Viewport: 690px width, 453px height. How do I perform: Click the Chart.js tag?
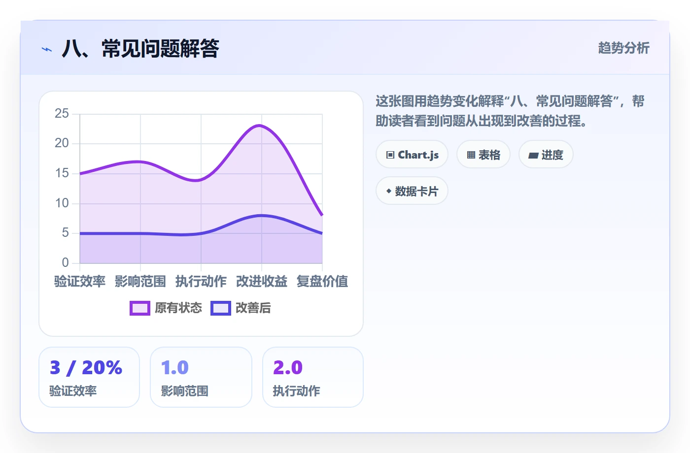(412, 155)
